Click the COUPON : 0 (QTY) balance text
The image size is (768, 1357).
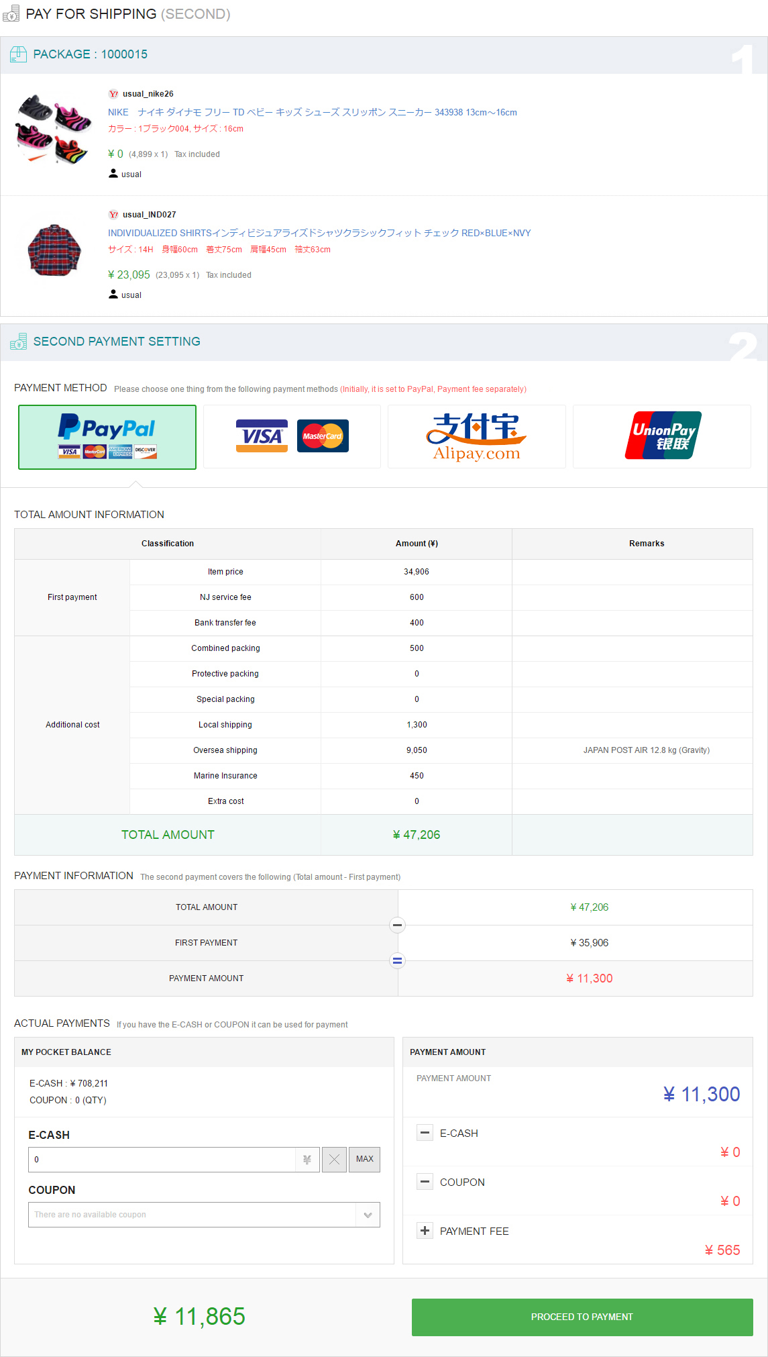[x=68, y=1100]
